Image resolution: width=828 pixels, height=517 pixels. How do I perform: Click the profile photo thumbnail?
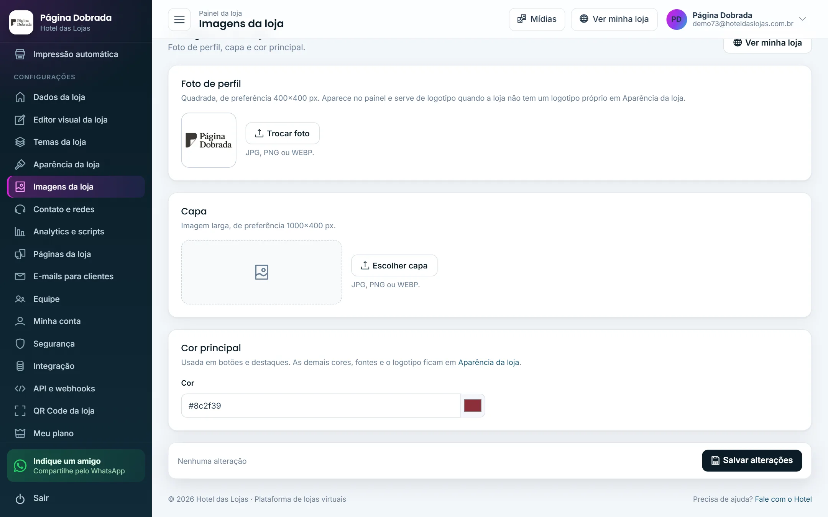tap(209, 140)
